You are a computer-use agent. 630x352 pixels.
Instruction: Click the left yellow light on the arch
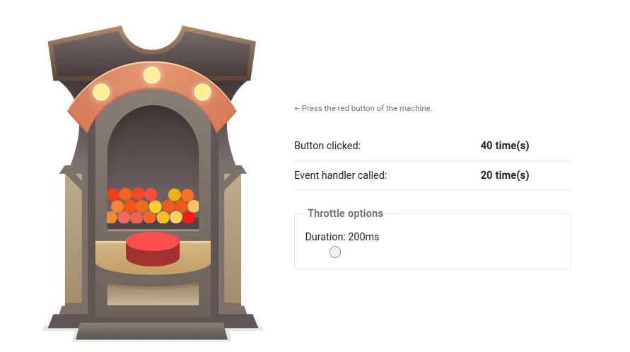[101, 92]
